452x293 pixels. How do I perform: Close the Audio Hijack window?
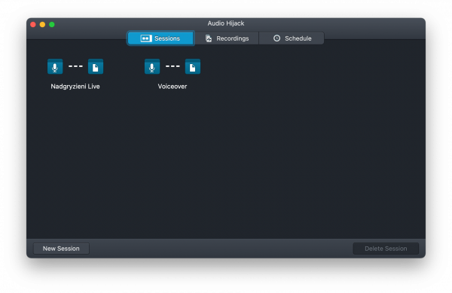(x=33, y=25)
